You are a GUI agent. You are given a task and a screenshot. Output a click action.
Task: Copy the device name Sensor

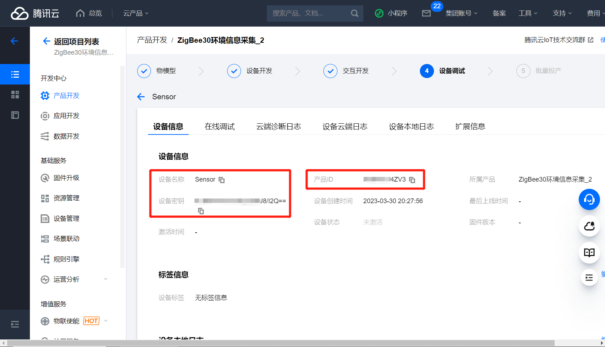pos(221,180)
